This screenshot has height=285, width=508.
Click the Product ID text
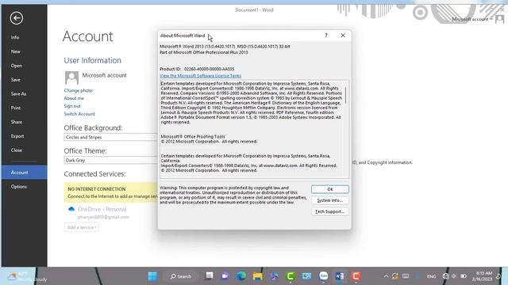click(x=197, y=69)
